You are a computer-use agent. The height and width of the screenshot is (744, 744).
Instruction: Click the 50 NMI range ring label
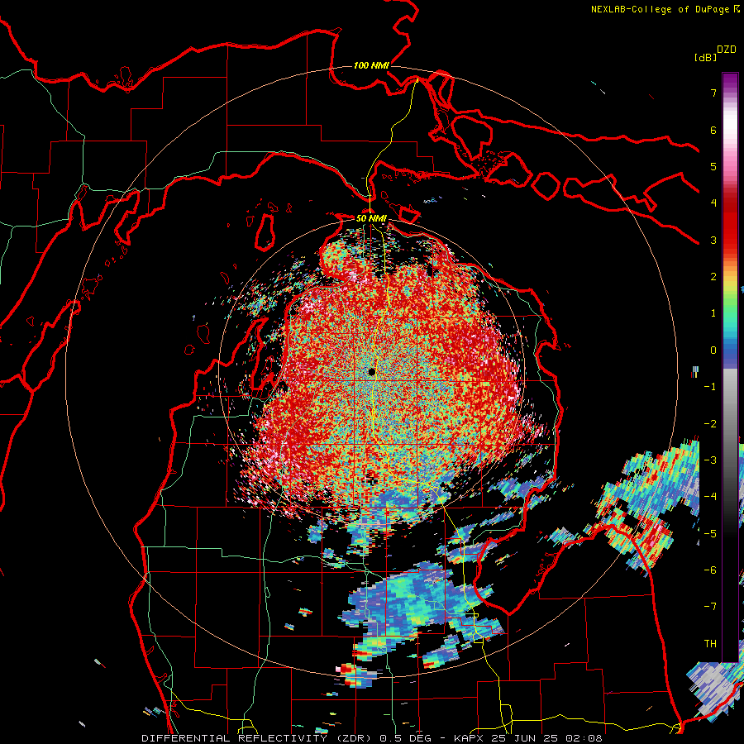click(371, 218)
